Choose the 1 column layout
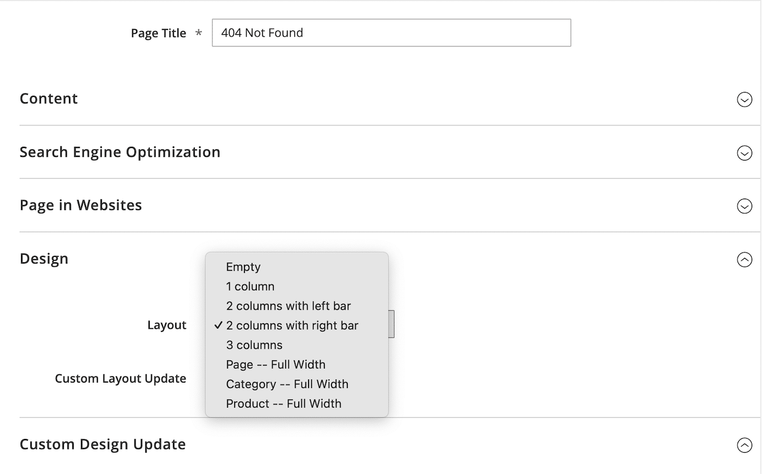762x474 pixels. pos(250,286)
